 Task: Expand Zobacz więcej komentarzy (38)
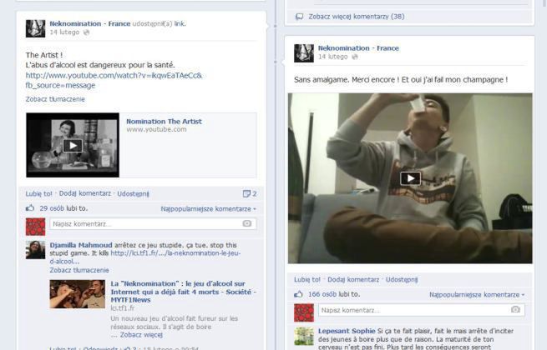tap(357, 17)
